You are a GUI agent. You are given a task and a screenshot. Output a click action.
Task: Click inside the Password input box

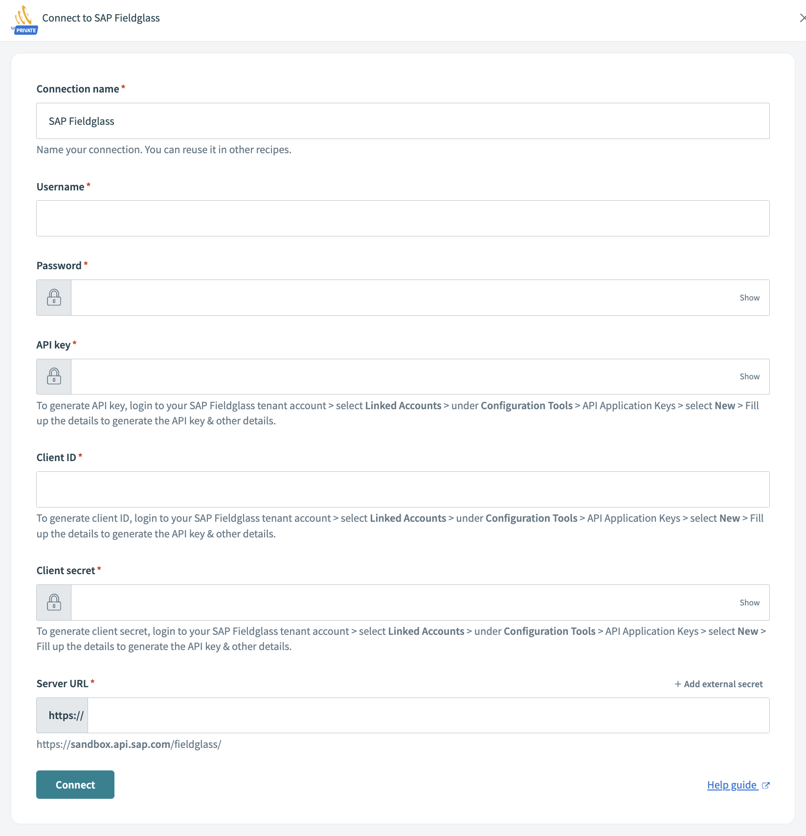click(x=401, y=298)
